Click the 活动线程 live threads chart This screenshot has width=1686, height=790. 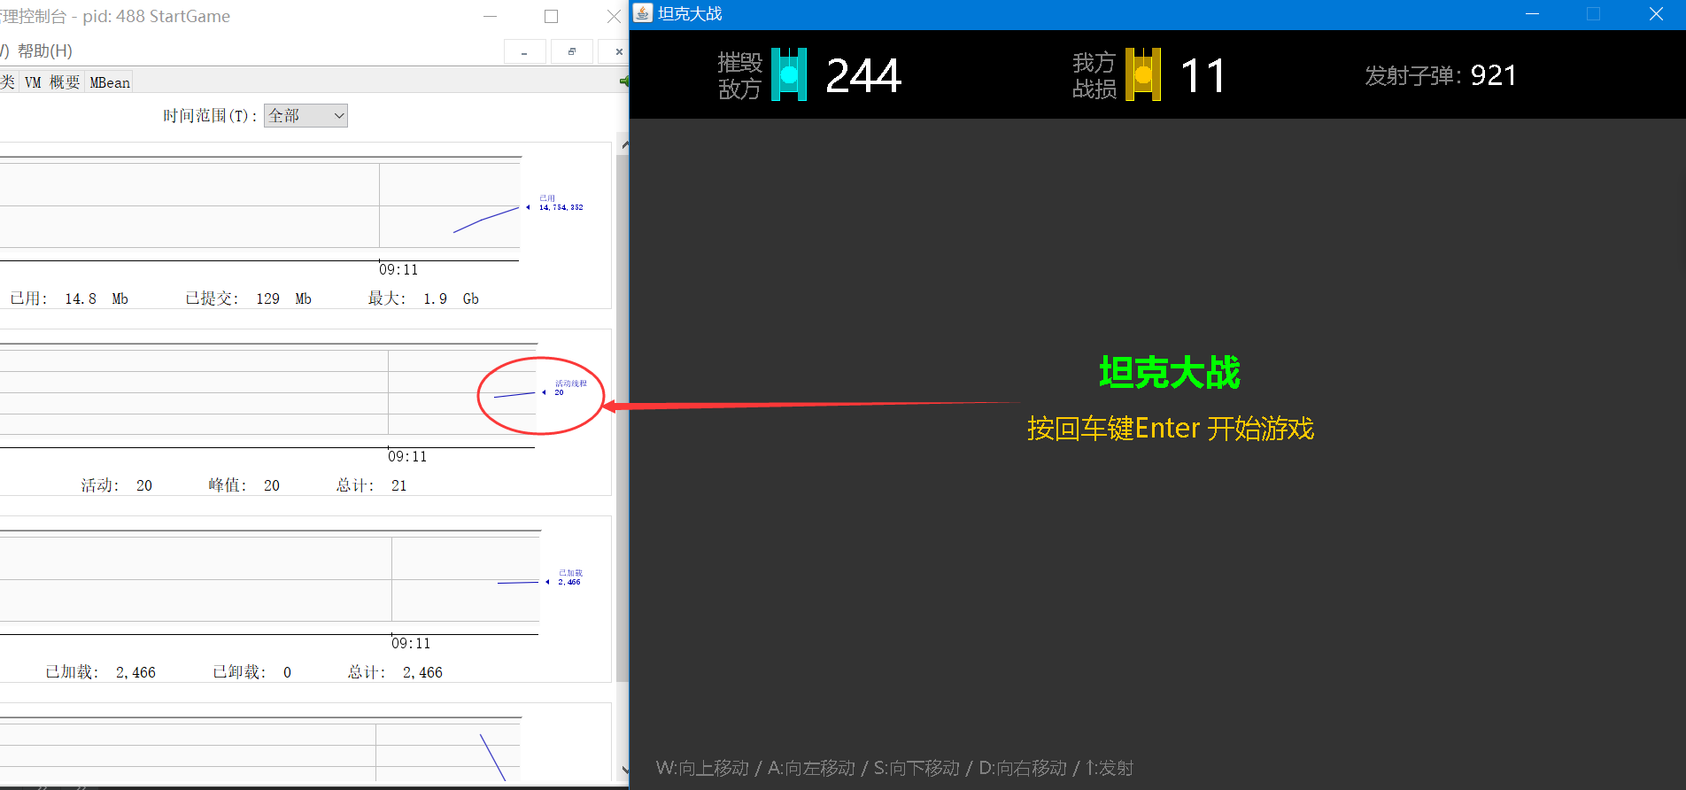coord(267,392)
